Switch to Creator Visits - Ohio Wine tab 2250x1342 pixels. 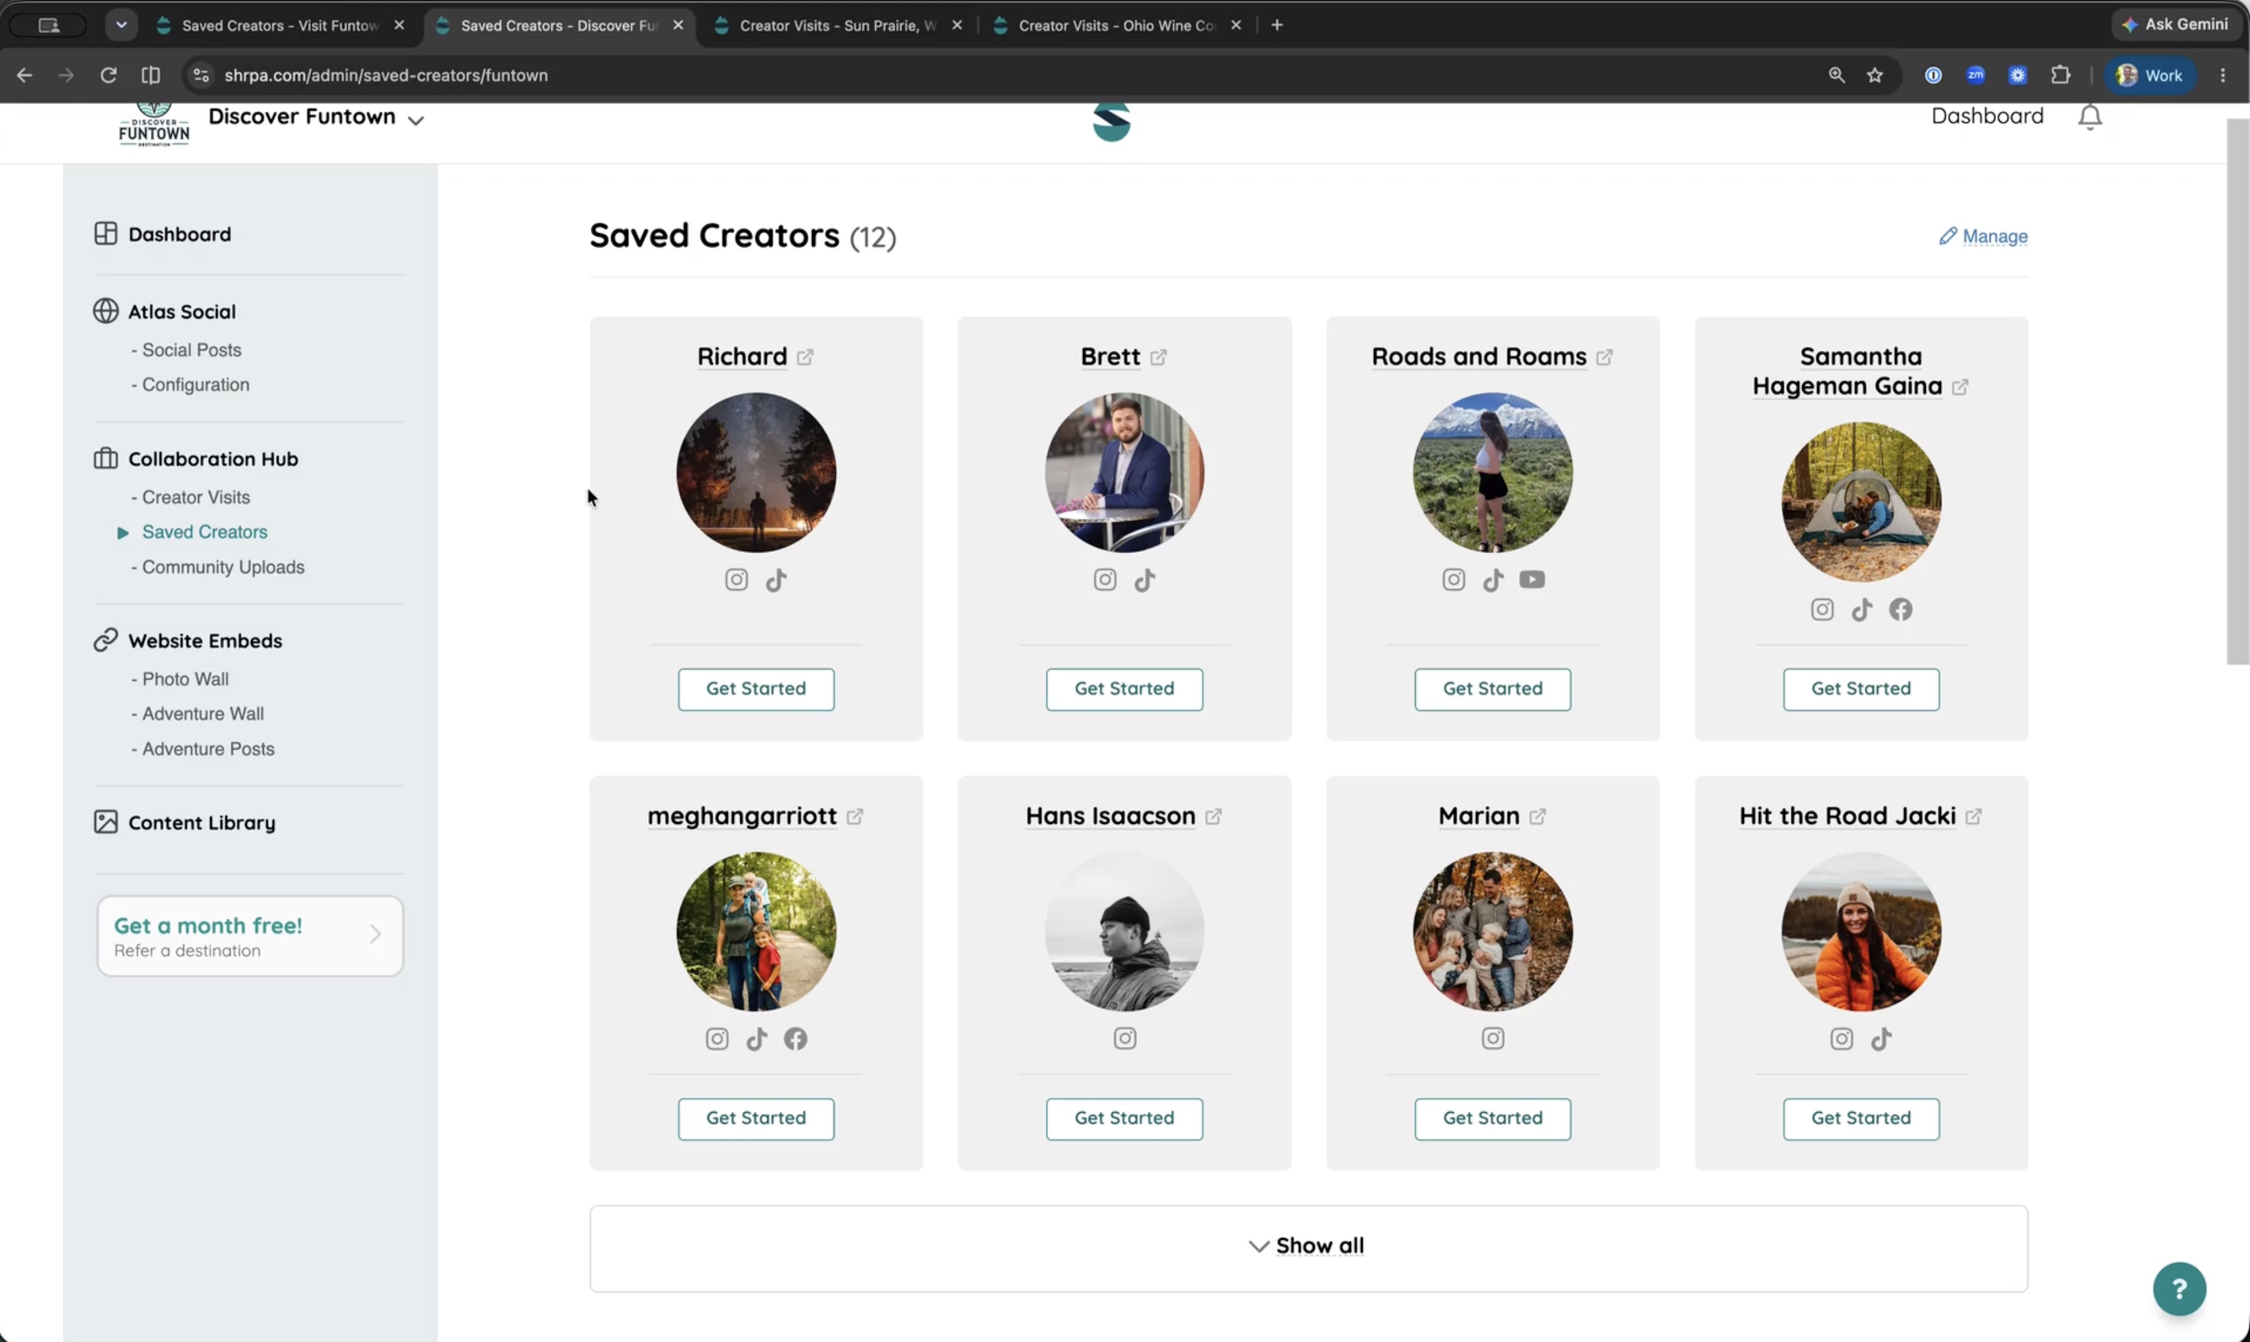click(1116, 25)
